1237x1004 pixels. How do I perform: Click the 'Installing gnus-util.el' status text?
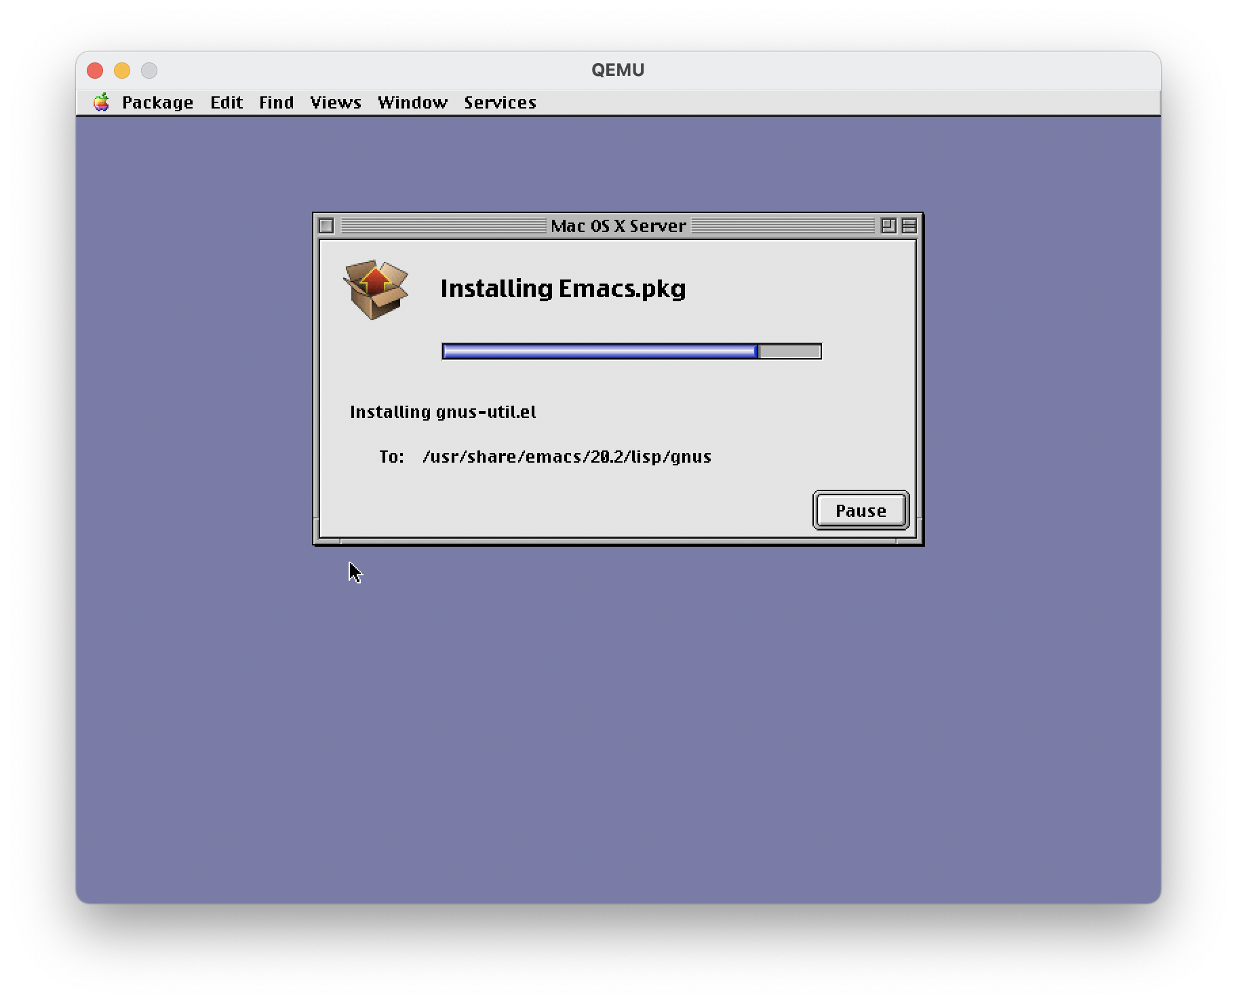(443, 412)
